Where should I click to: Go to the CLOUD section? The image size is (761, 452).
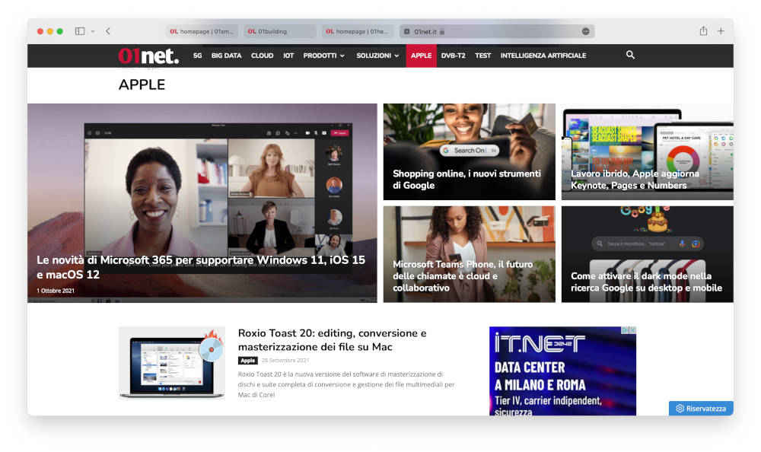tap(262, 56)
